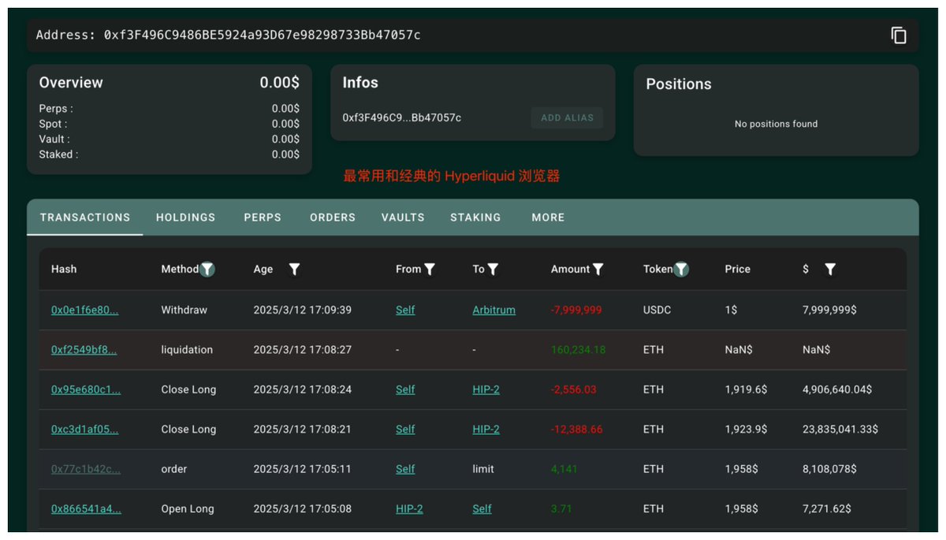
Task: Switch to the Perps tab
Action: 263,218
